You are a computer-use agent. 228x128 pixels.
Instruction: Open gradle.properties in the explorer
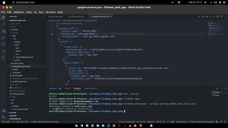coord(20,81)
